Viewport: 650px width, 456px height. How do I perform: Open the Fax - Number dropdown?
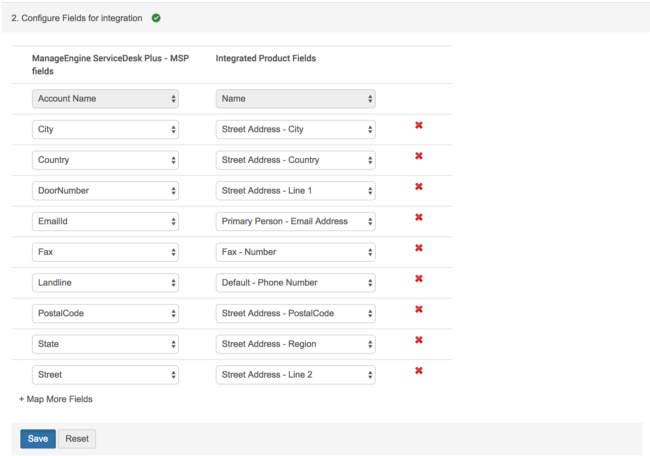click(295, 252)
